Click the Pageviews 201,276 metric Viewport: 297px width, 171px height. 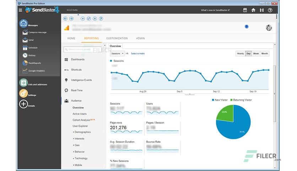point(126,128)
